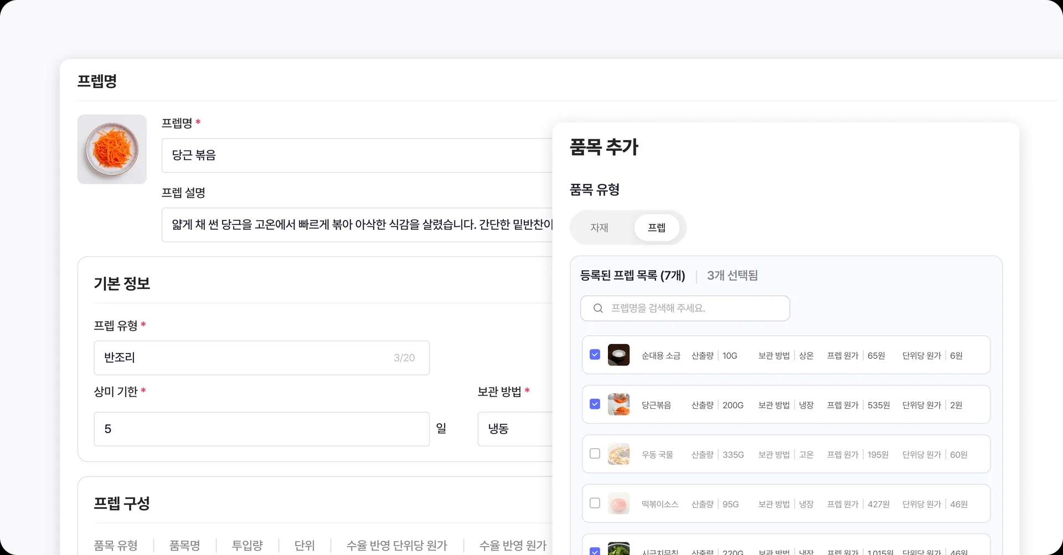This screenshot has height=555, width=1063.
Task: Click the search magnifier icon
Action: coord(598,309)
